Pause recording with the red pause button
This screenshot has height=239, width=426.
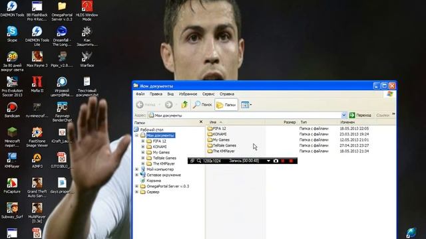pos(283,161)
